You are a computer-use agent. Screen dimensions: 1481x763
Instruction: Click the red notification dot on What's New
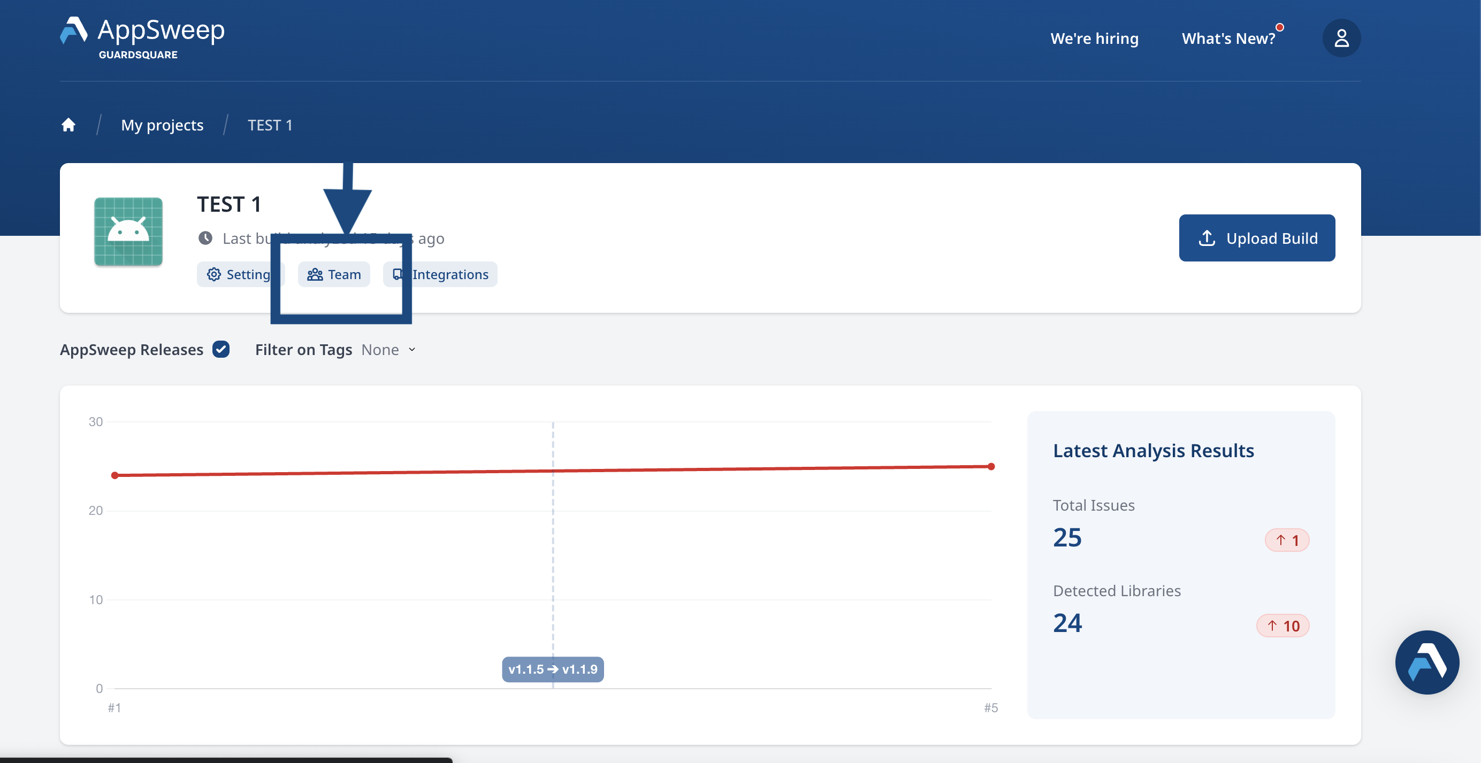(x=1280, y=27)
